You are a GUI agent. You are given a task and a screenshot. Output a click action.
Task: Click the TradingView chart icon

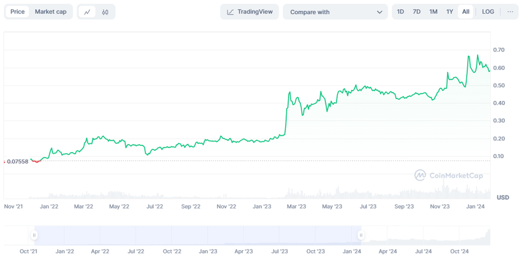(x=231, y=12)
